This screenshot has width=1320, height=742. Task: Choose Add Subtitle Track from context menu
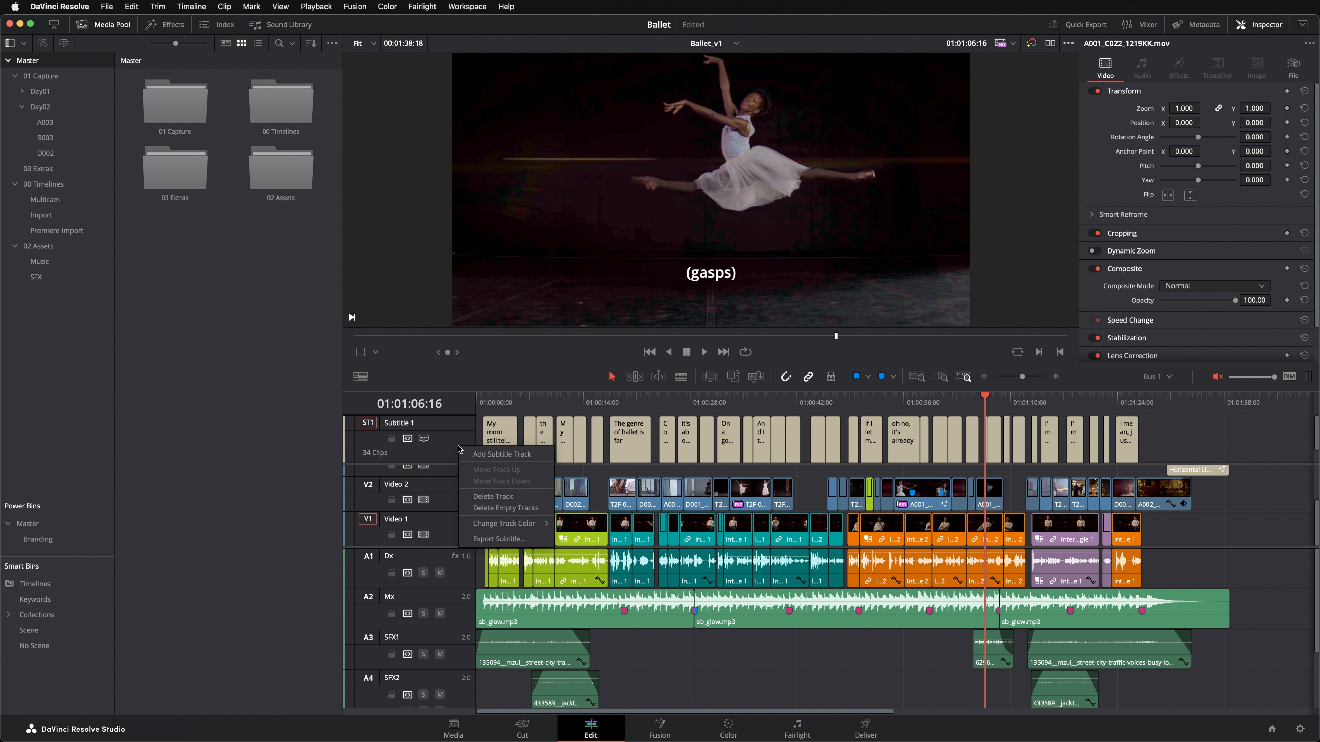pos(502,454)
